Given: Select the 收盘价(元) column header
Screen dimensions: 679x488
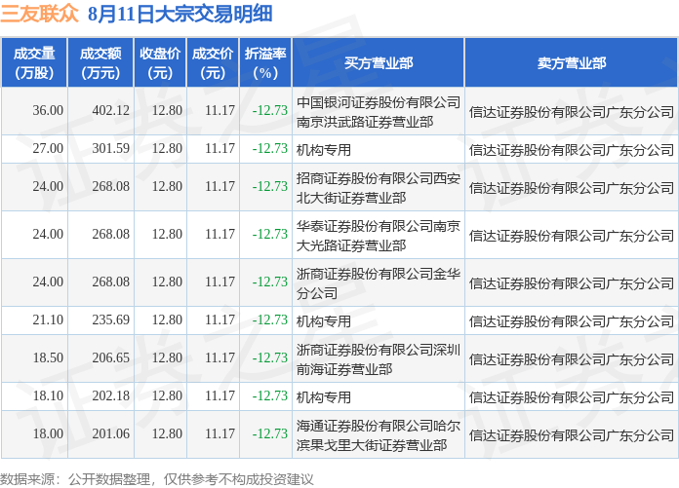Looking at the screenshot, I should [x=160, y=63].
